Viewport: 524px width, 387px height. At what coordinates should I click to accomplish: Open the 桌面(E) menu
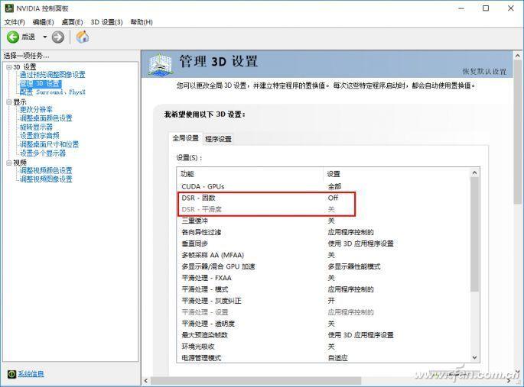pyautogui.click(x=72, y=22)
